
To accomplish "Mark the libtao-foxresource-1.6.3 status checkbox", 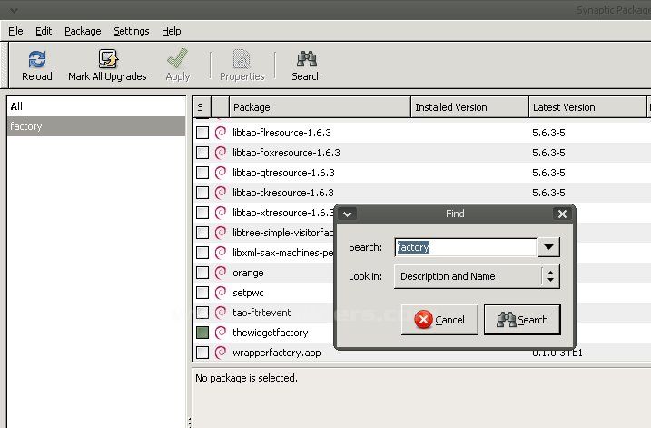I will click(202, 153).
